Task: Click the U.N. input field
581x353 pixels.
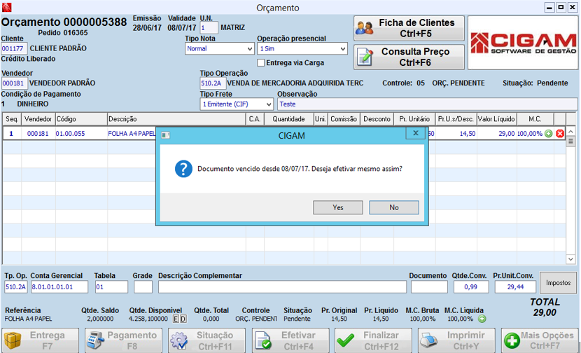Action: [x=209, y=28]
